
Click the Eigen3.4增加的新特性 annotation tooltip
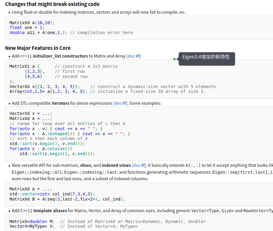click(207, 57)
